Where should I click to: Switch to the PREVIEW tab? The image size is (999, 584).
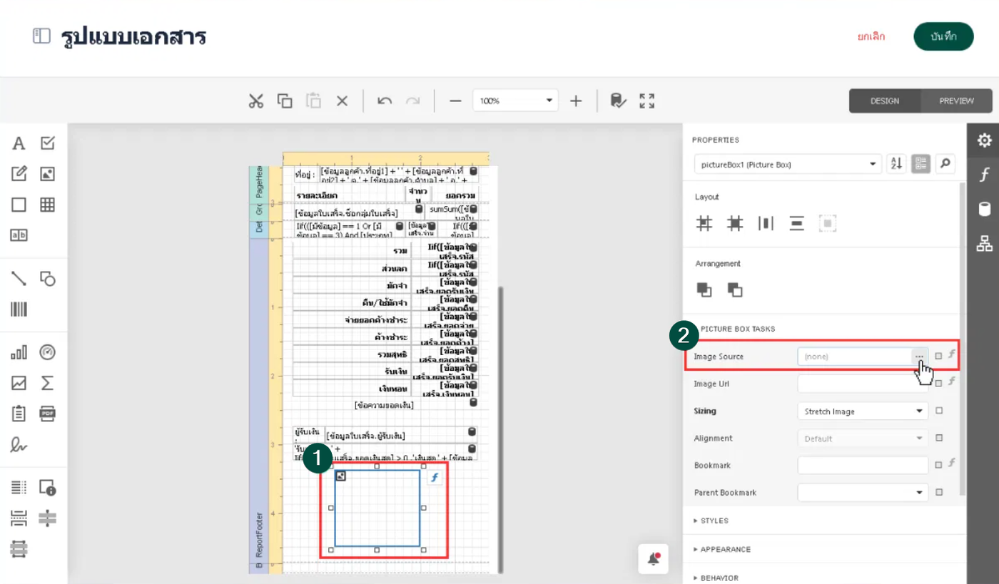[956, 101]
